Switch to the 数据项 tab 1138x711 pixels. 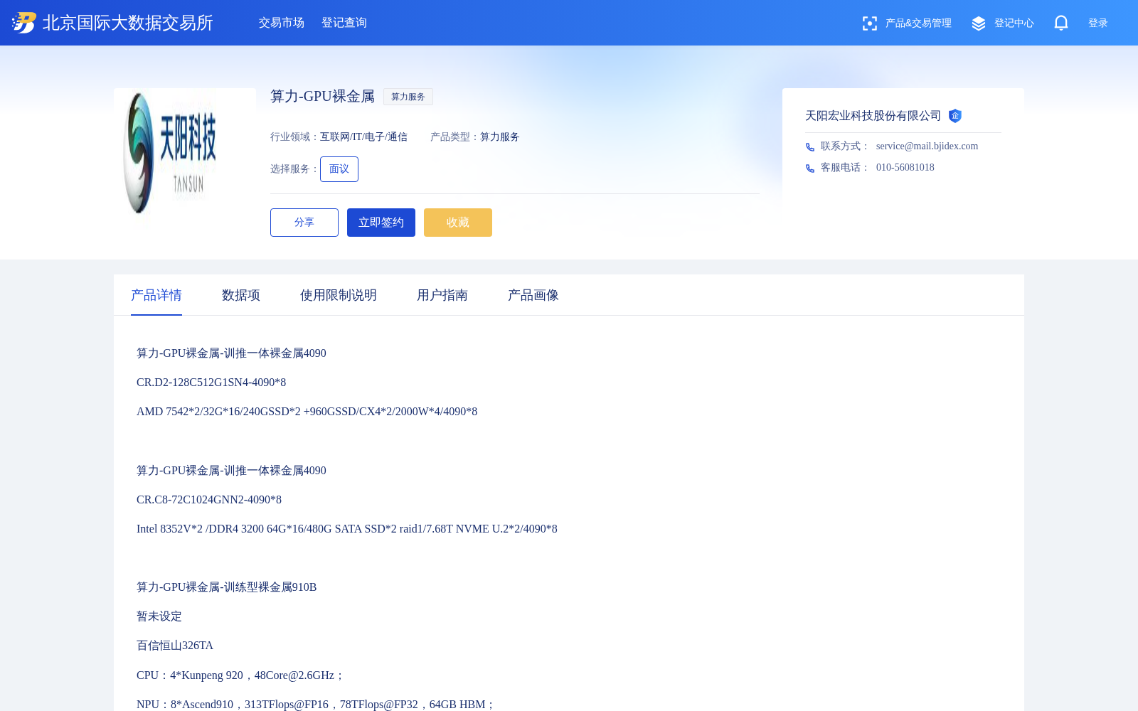pyautogui.click(x=241, y=295)
